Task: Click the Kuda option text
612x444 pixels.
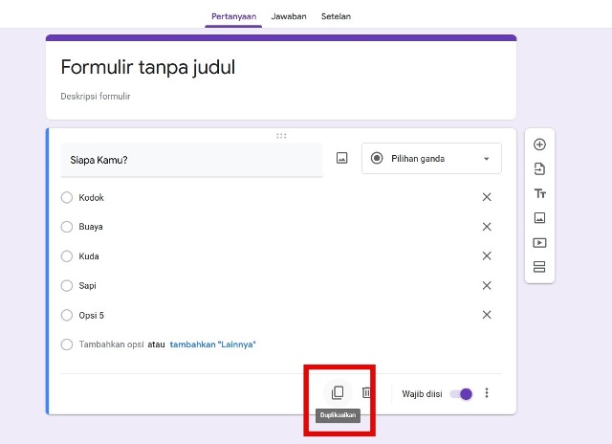Action: (x=89, y=256)
